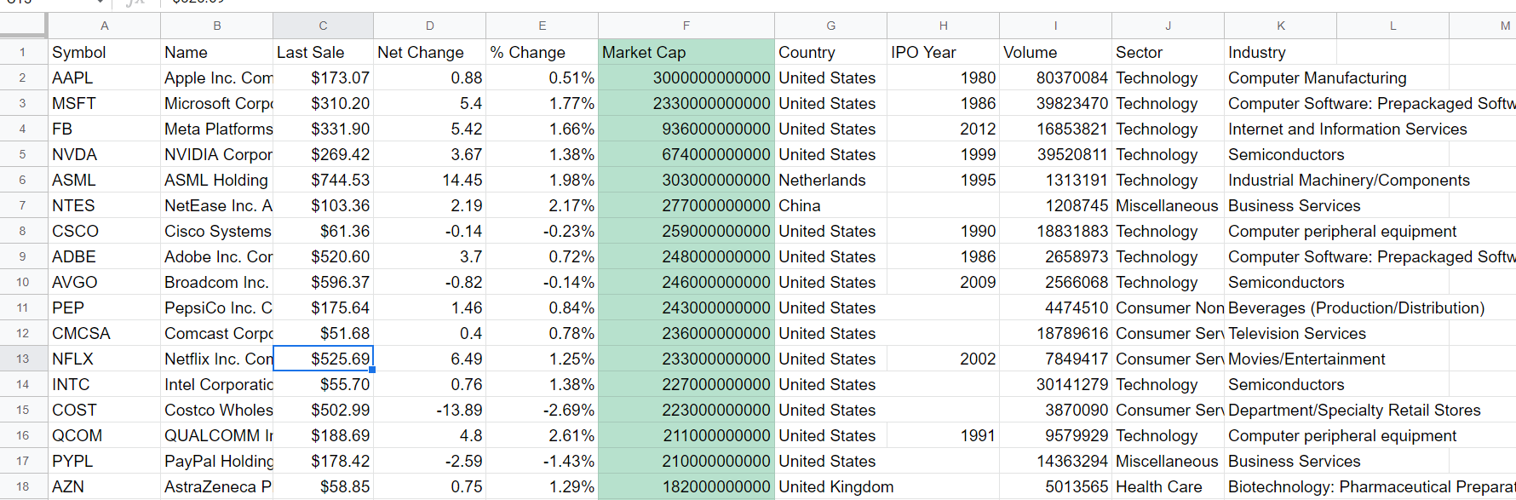Click the Market Cap header cell
The height and width of the screenshot is (500, 1516).
(686, 52)
